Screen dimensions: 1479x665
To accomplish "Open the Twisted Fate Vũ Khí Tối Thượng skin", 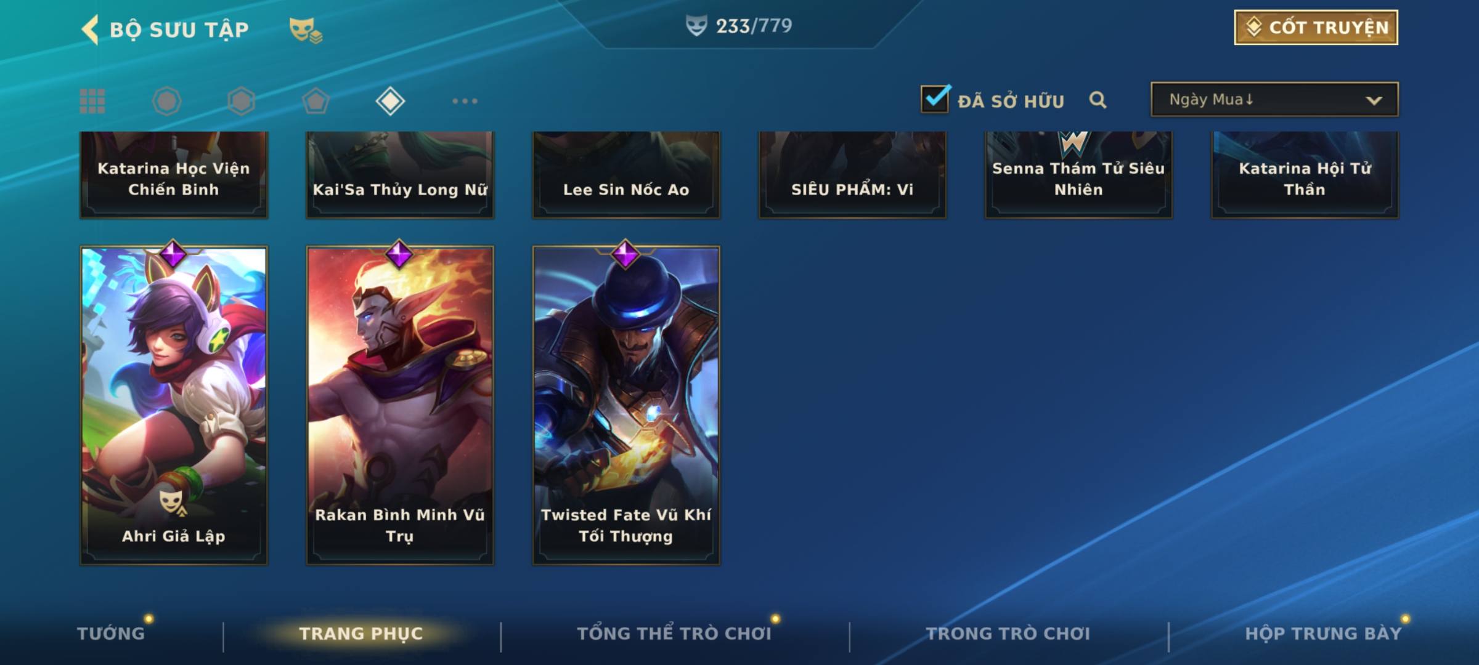I will pos(626,405).
